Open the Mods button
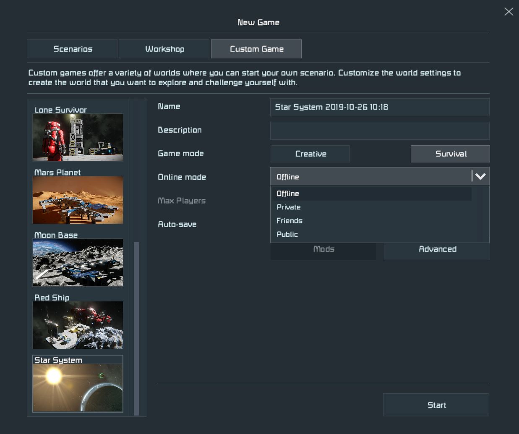519x434 pixels. point(323,251)
